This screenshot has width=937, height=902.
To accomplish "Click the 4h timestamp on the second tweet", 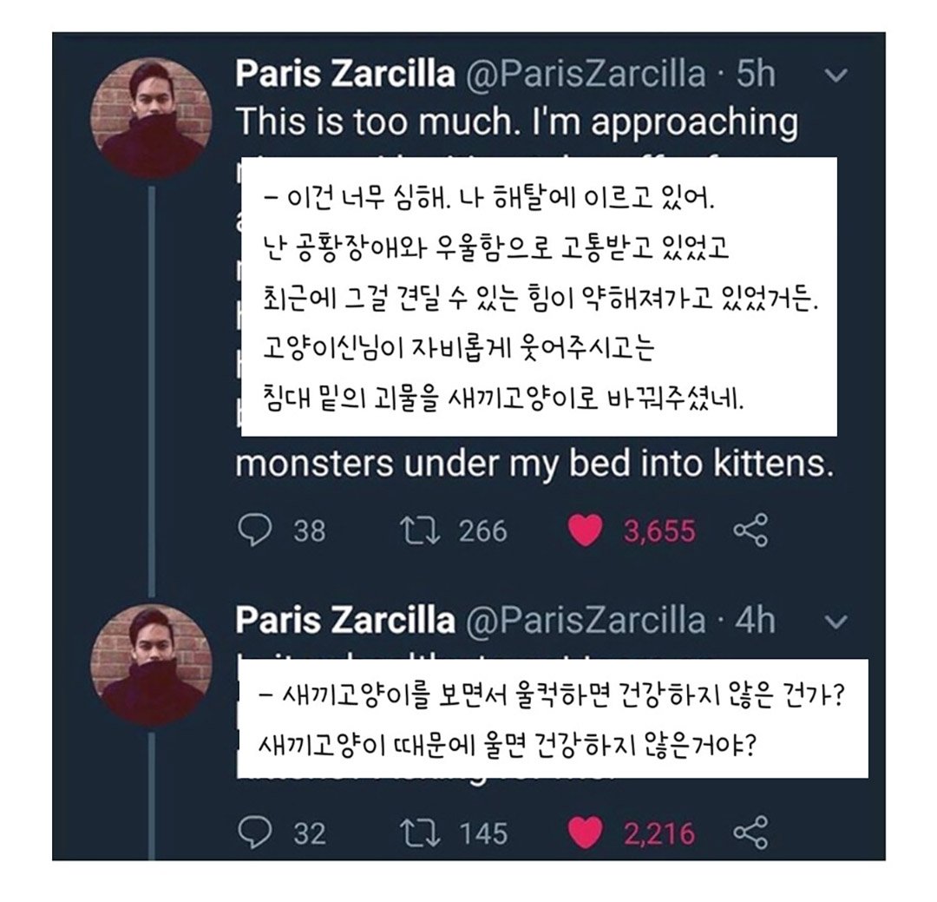I will coord(756,620).
